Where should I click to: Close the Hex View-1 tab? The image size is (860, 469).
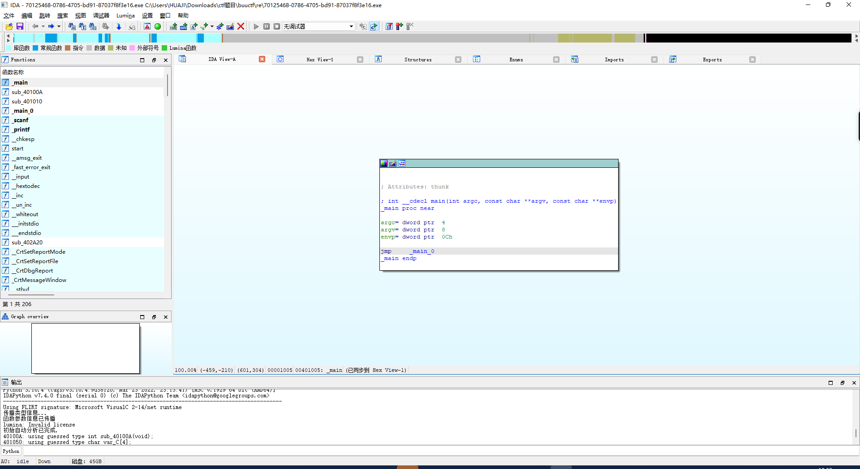click(360, 60)
